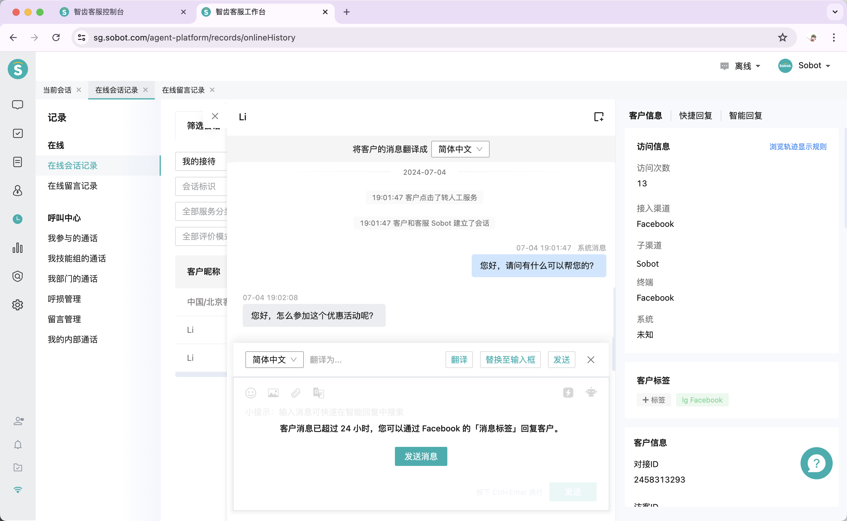Click the agent list icon in lower sidebar
847x521 pixels.
[18, 421]
